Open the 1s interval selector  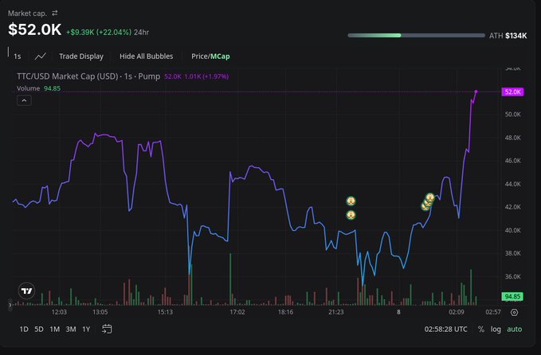(18, 57)
